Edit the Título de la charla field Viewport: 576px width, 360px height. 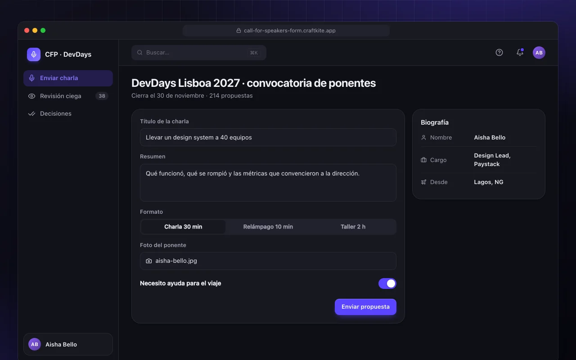[x=268, y=137]
